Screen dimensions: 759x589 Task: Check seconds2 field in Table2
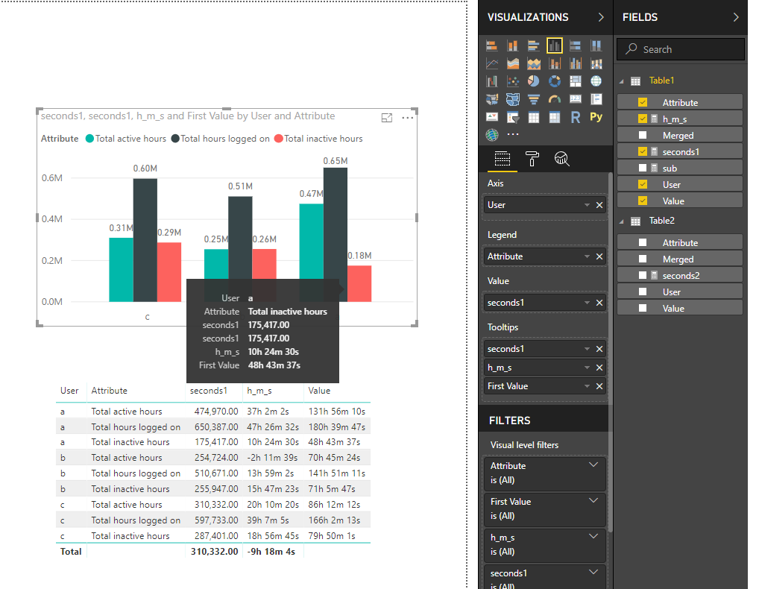pos(643,275)
